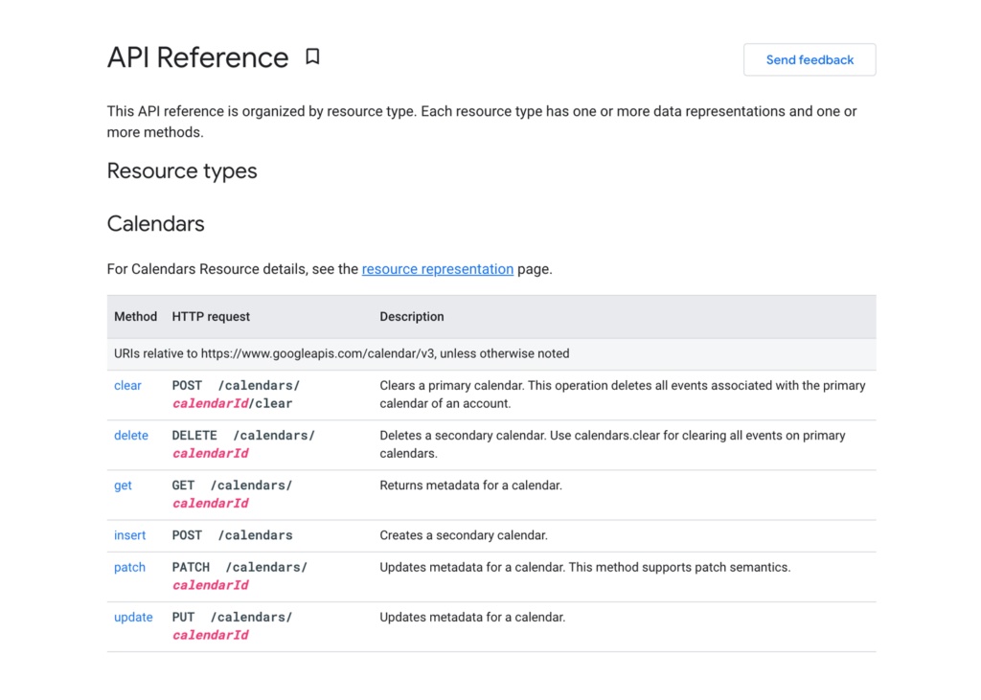This screenshot has width=981, height=700.
Task: Click the DELETE /calendars/ request text
Action: (x=243, y=436)
